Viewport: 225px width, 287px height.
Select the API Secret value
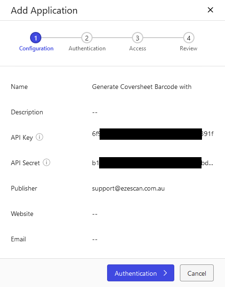(x=153, y=163)
